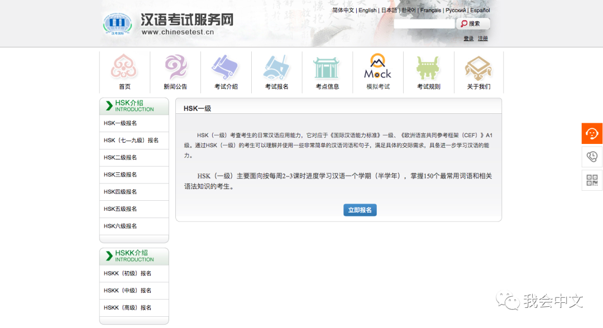
Task: Click the 立即报名 button
Action: pos(360,210)
